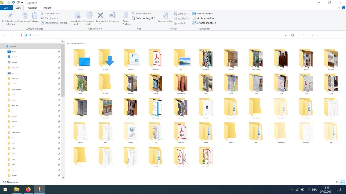Screen dimensions: 346x194
Task: Select the Camera Roll folder thumbnail
Action: coord(206,59)
